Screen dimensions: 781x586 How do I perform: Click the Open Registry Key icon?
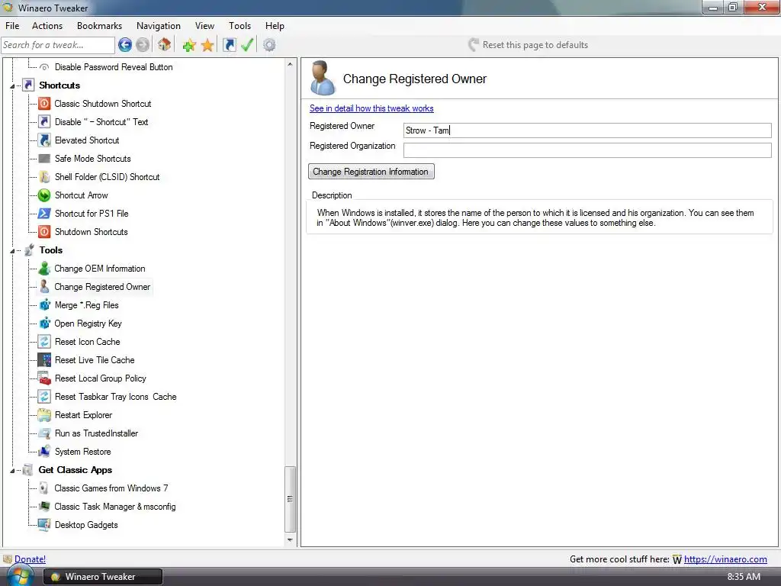[x=44, y=324]
